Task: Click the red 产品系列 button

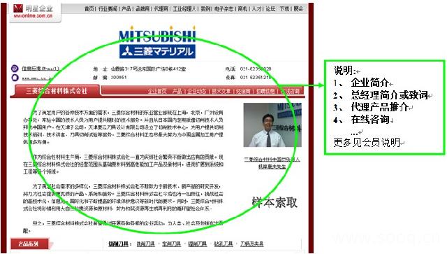Action: (29, 244)
